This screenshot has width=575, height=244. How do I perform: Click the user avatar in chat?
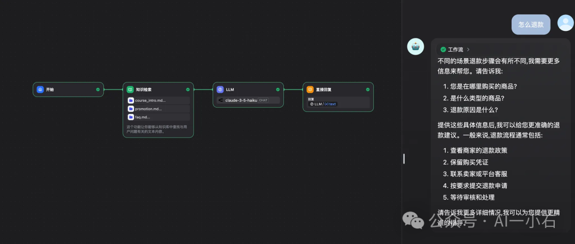coord(565,23)
